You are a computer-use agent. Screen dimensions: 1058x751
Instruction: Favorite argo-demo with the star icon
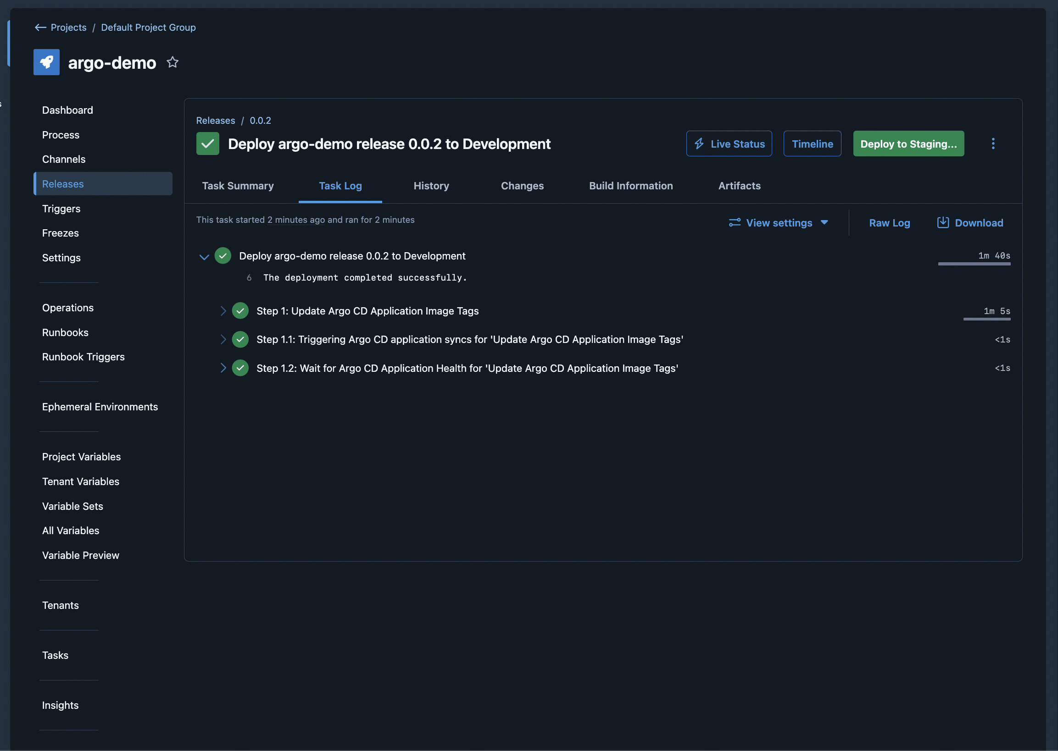173,62
